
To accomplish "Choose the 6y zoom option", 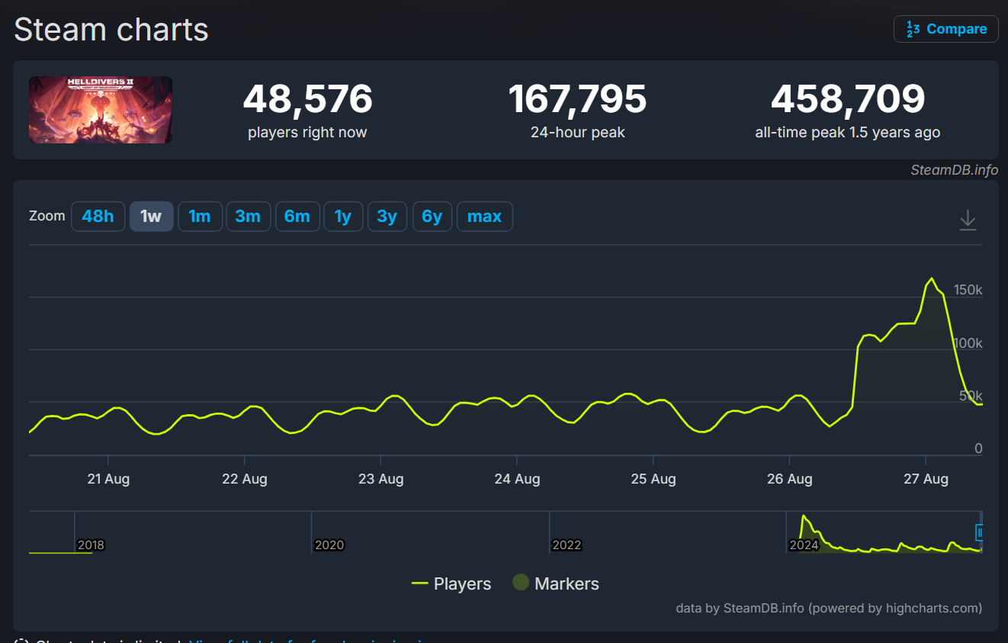I will (x=432, y=217).
